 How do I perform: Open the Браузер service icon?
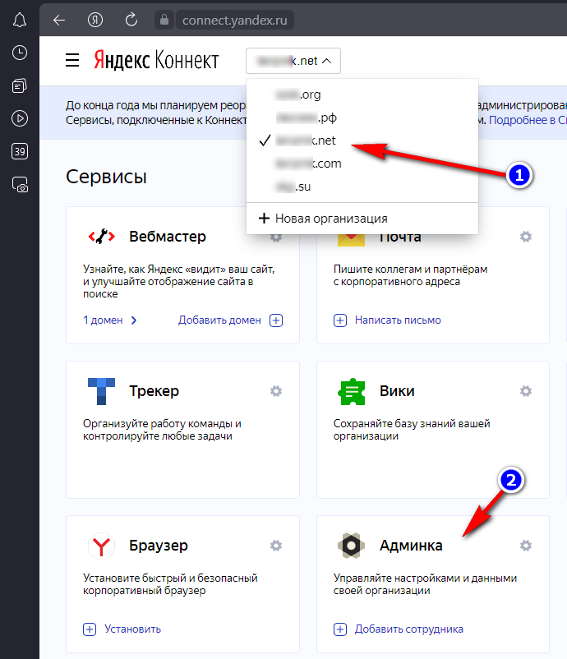[x=101, y=546]
